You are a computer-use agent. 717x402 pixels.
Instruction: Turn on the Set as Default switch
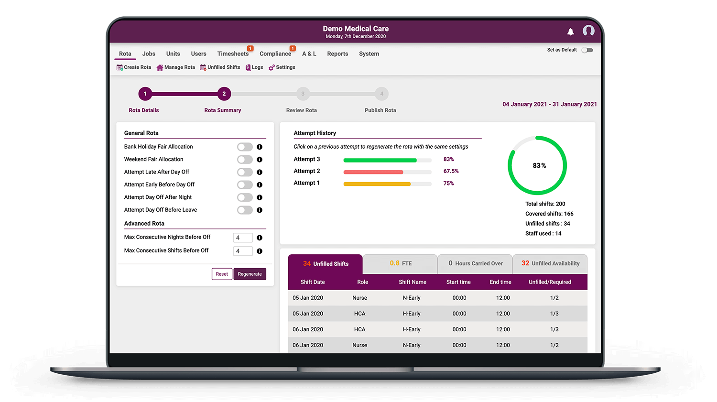click(x=587, y=50)
